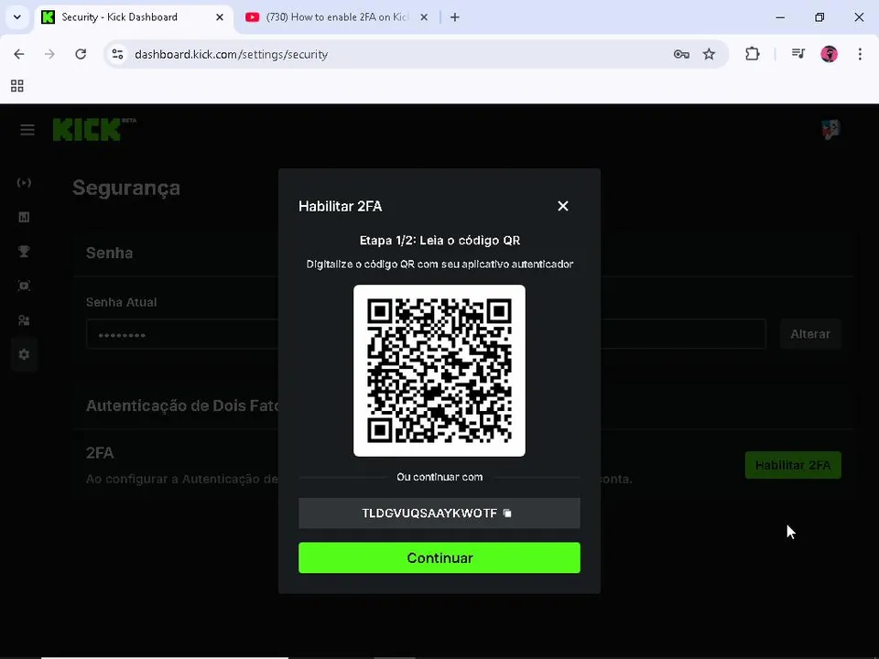Open a new browser tab
Image resolution: width=879 pixels, height=659 pixels.
coord(455,17)
